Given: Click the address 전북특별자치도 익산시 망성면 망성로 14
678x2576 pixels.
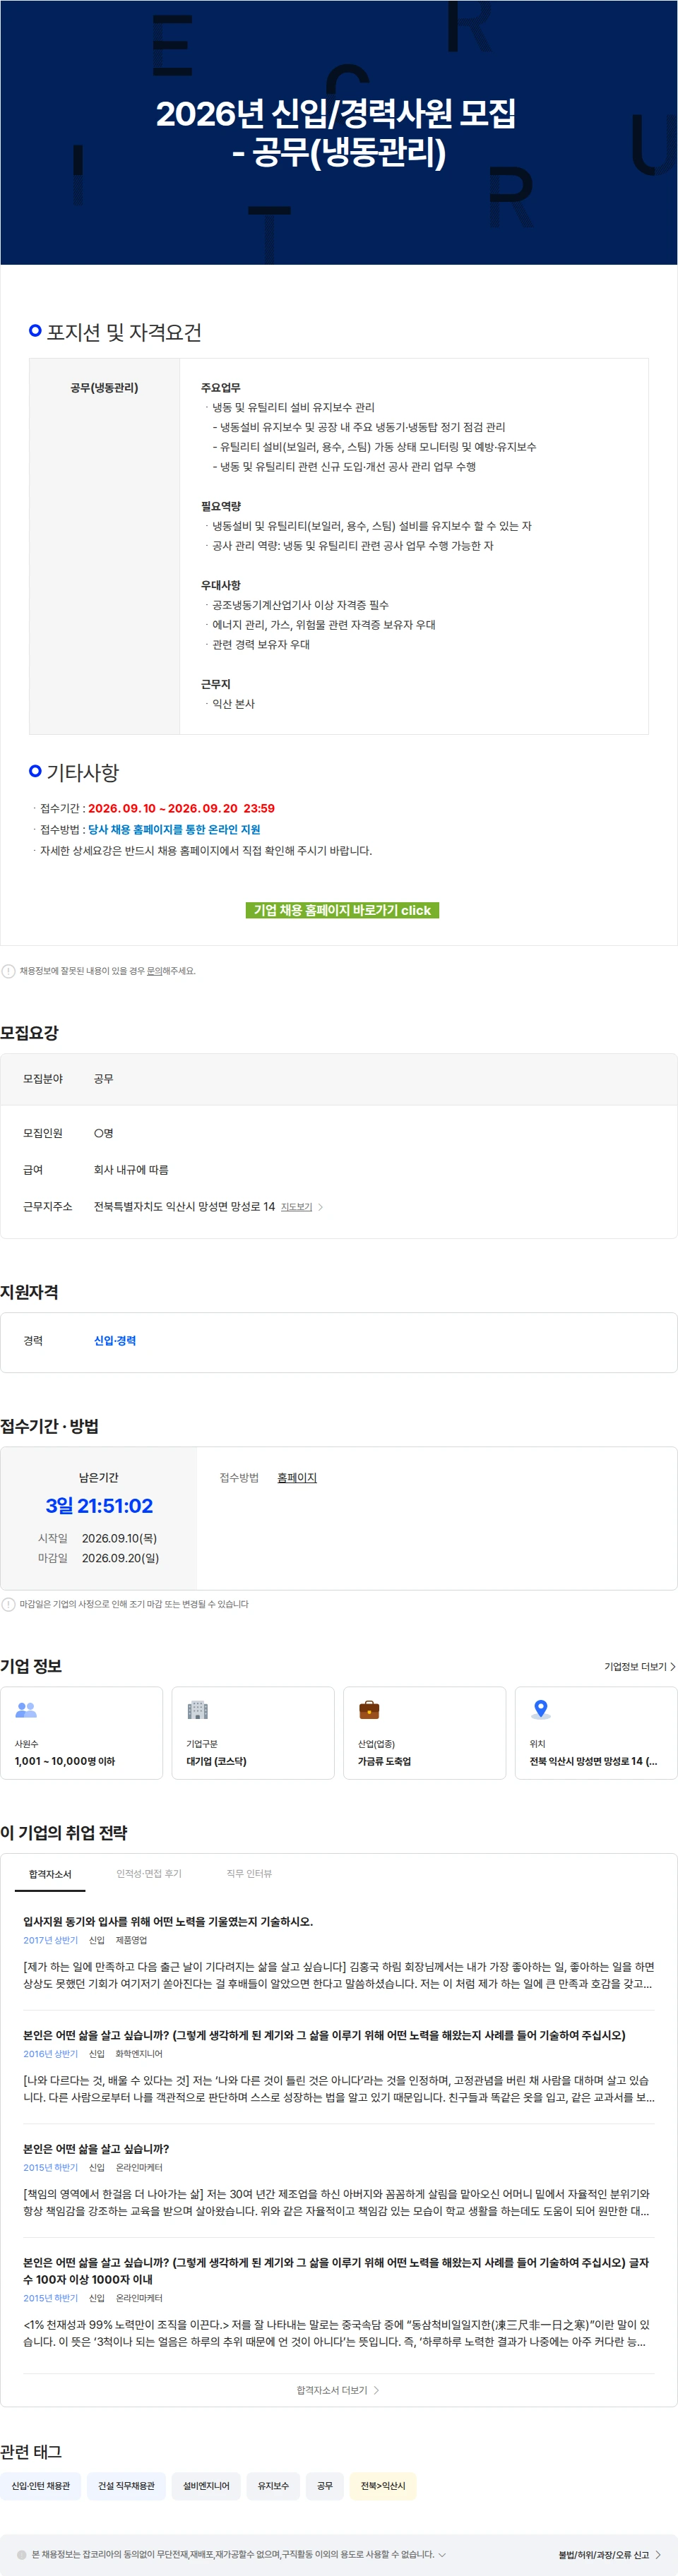Looking at the screenshot, I should (184, 1206).
